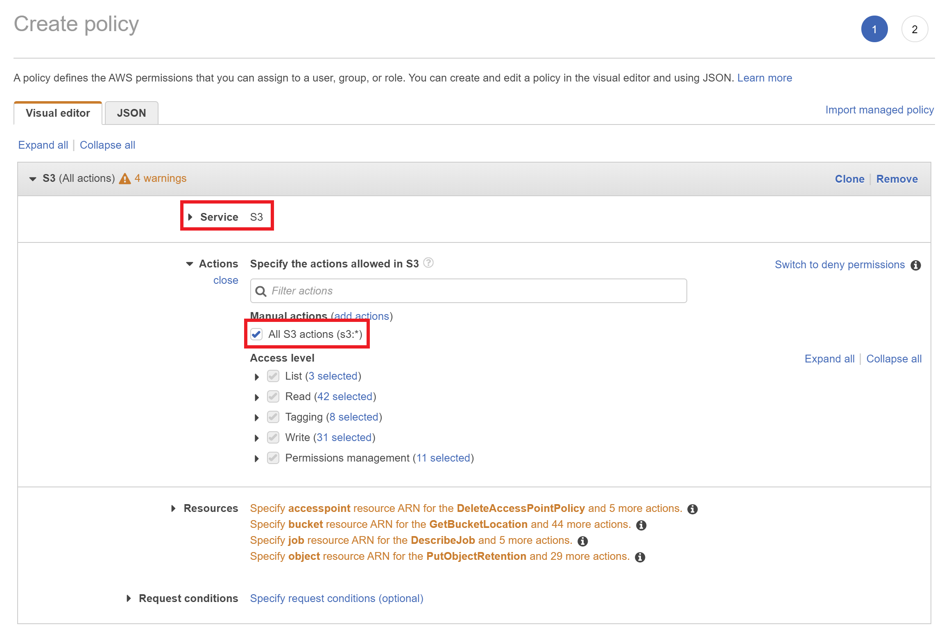Collapse the S3 (All actions) section arrow

click(33, 179)
